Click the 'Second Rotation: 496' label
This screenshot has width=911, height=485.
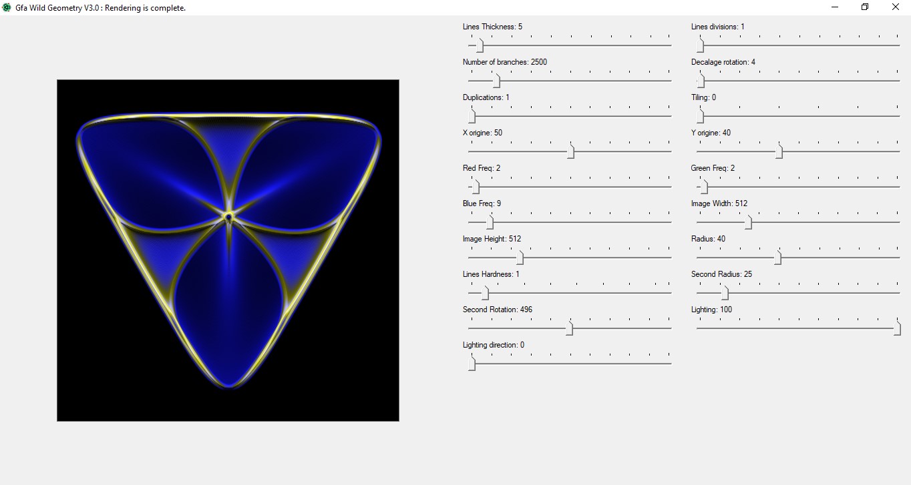pyautogui.click(x=498, y=310)
